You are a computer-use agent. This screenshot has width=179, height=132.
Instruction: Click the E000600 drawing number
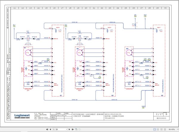[161, 118]
